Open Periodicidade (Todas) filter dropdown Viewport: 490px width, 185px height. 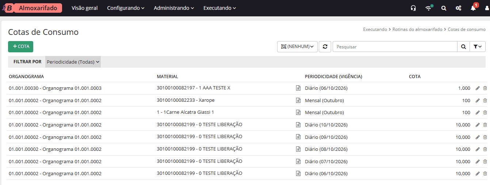pos(73,62)
